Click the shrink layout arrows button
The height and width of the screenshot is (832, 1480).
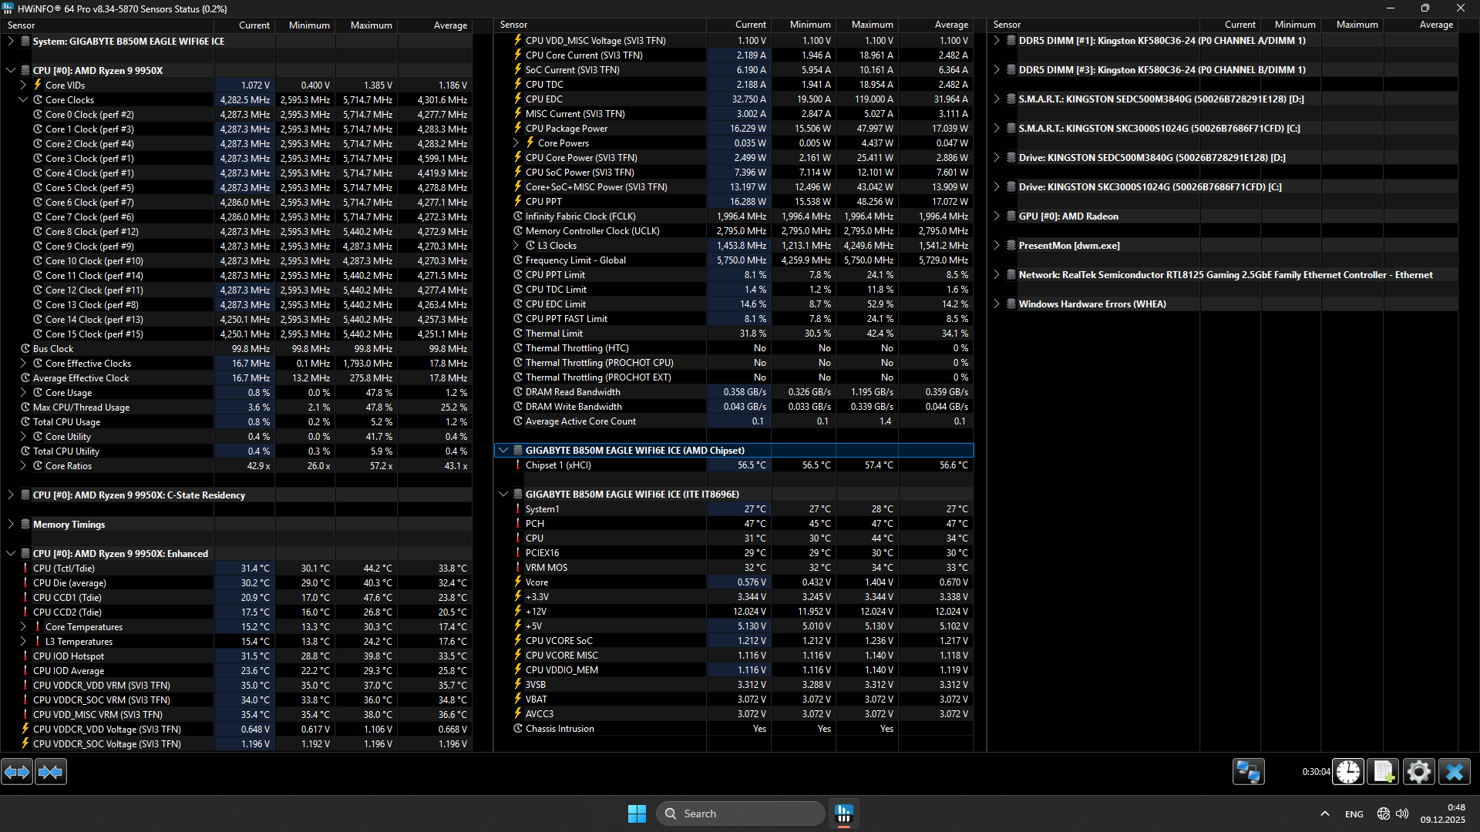[51, 771]
